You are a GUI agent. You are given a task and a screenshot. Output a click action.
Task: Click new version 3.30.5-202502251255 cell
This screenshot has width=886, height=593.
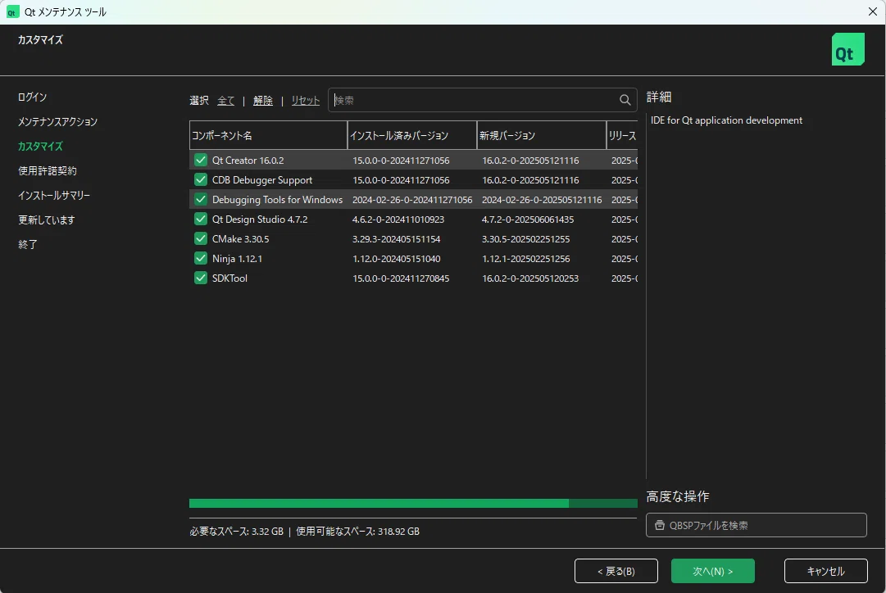pyautogui.click(x=525, y=239)
